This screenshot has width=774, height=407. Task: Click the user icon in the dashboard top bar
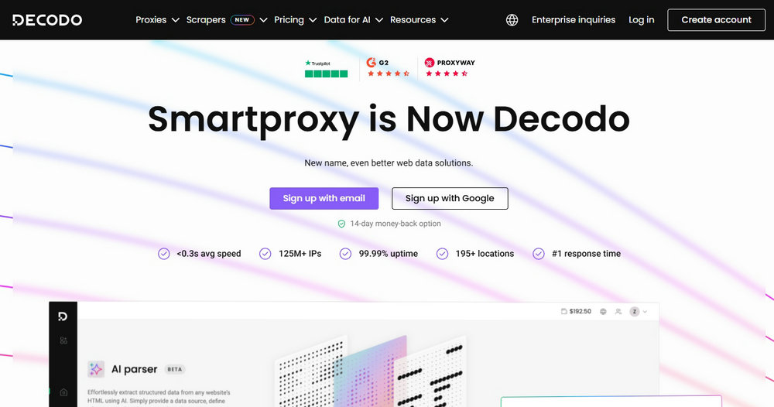618,311
